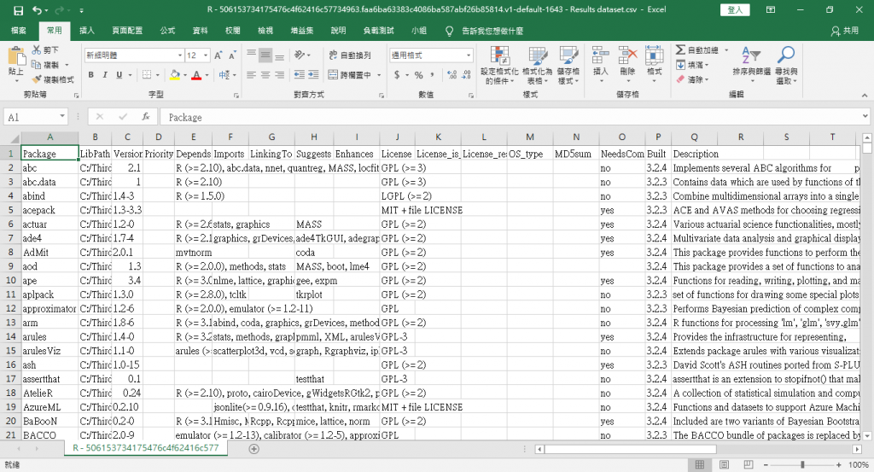Click the insert function fx icon

pos(145,117)
